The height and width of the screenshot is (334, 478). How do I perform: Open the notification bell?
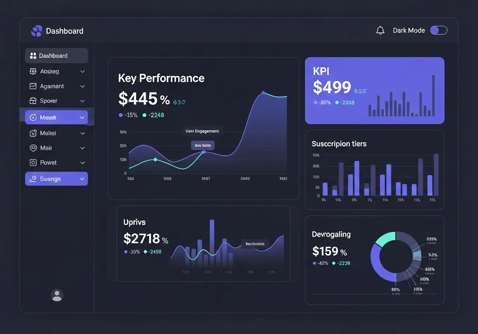coord(380,31)
